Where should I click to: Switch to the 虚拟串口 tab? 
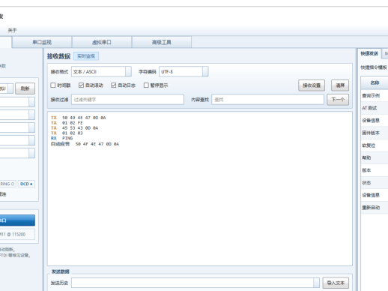[x=102, y=42]
